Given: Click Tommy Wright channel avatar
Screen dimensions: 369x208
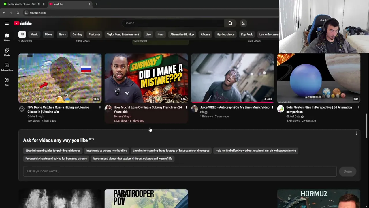Looking at the screenshot, I should pyautogui.click(x=108, y=109).
